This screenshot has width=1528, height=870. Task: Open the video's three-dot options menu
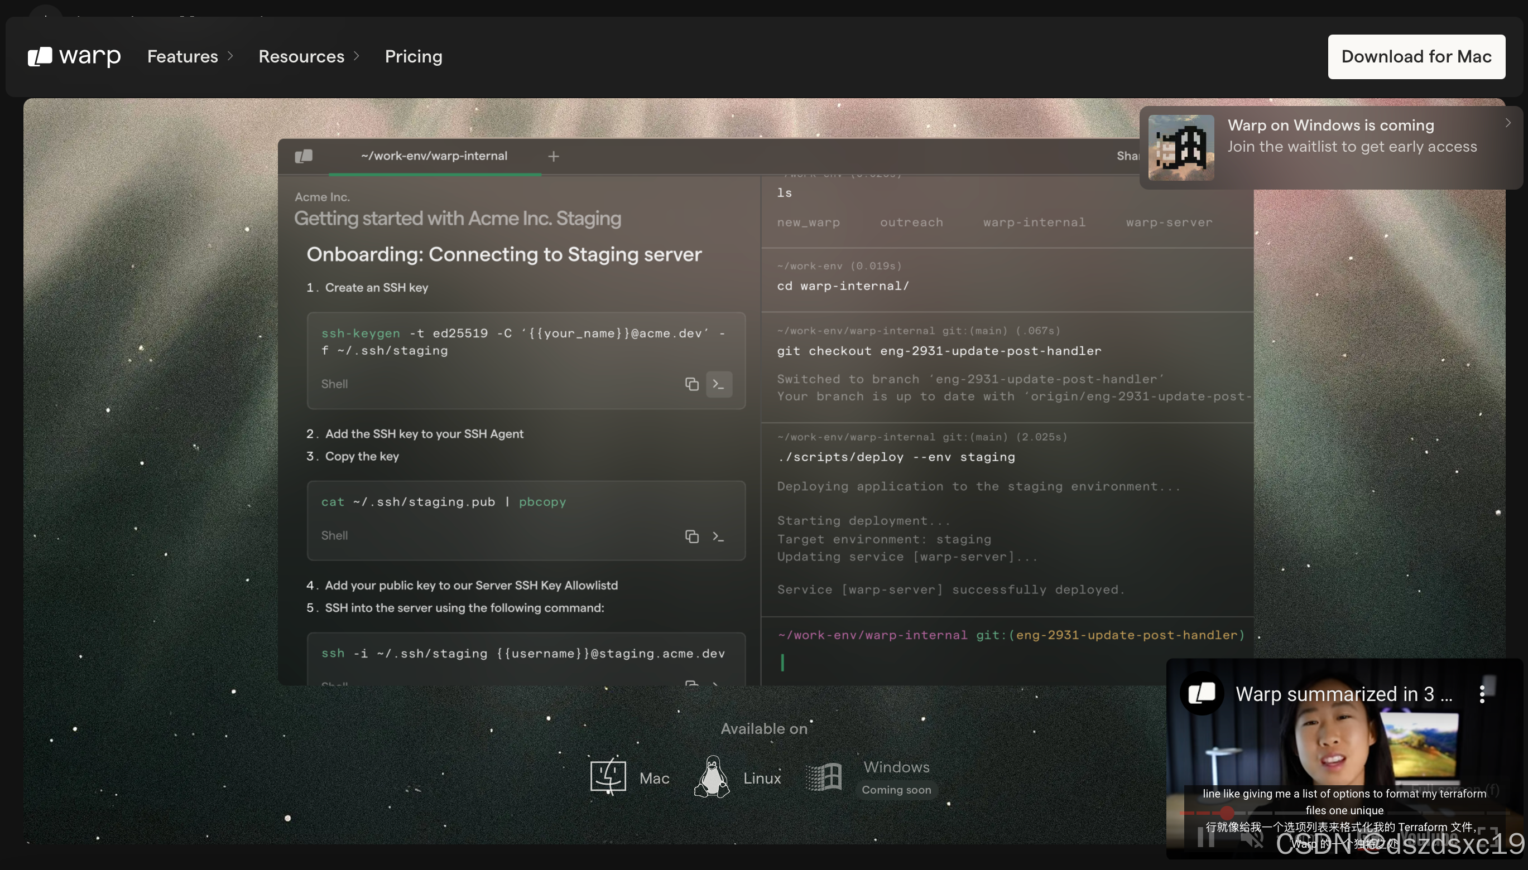[1482, 694]
